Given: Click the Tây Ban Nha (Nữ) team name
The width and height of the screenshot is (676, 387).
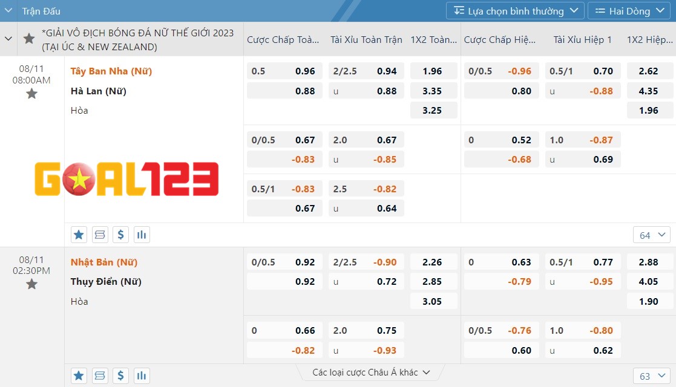Looking at the screenshot, I should point(111,71).
